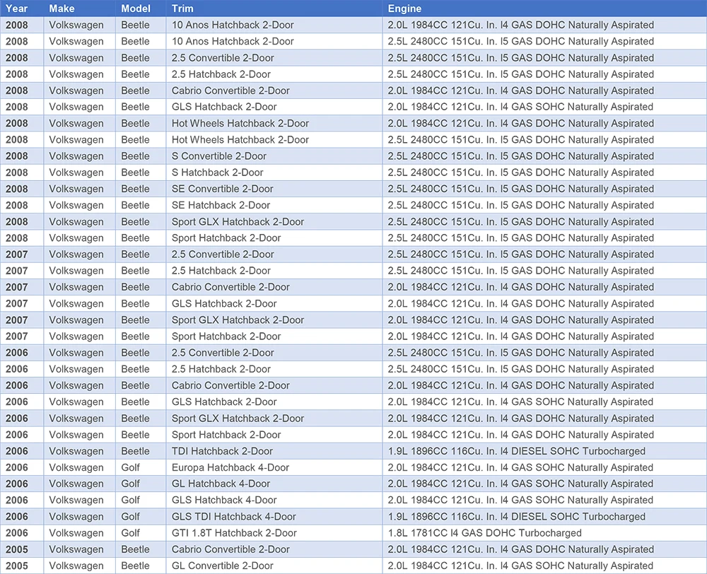This screenshot has height=574, width=707.
Task: Select 2007 'Sport GLX Hatchback 2-Door' trim cell
Action: point(274,320)
